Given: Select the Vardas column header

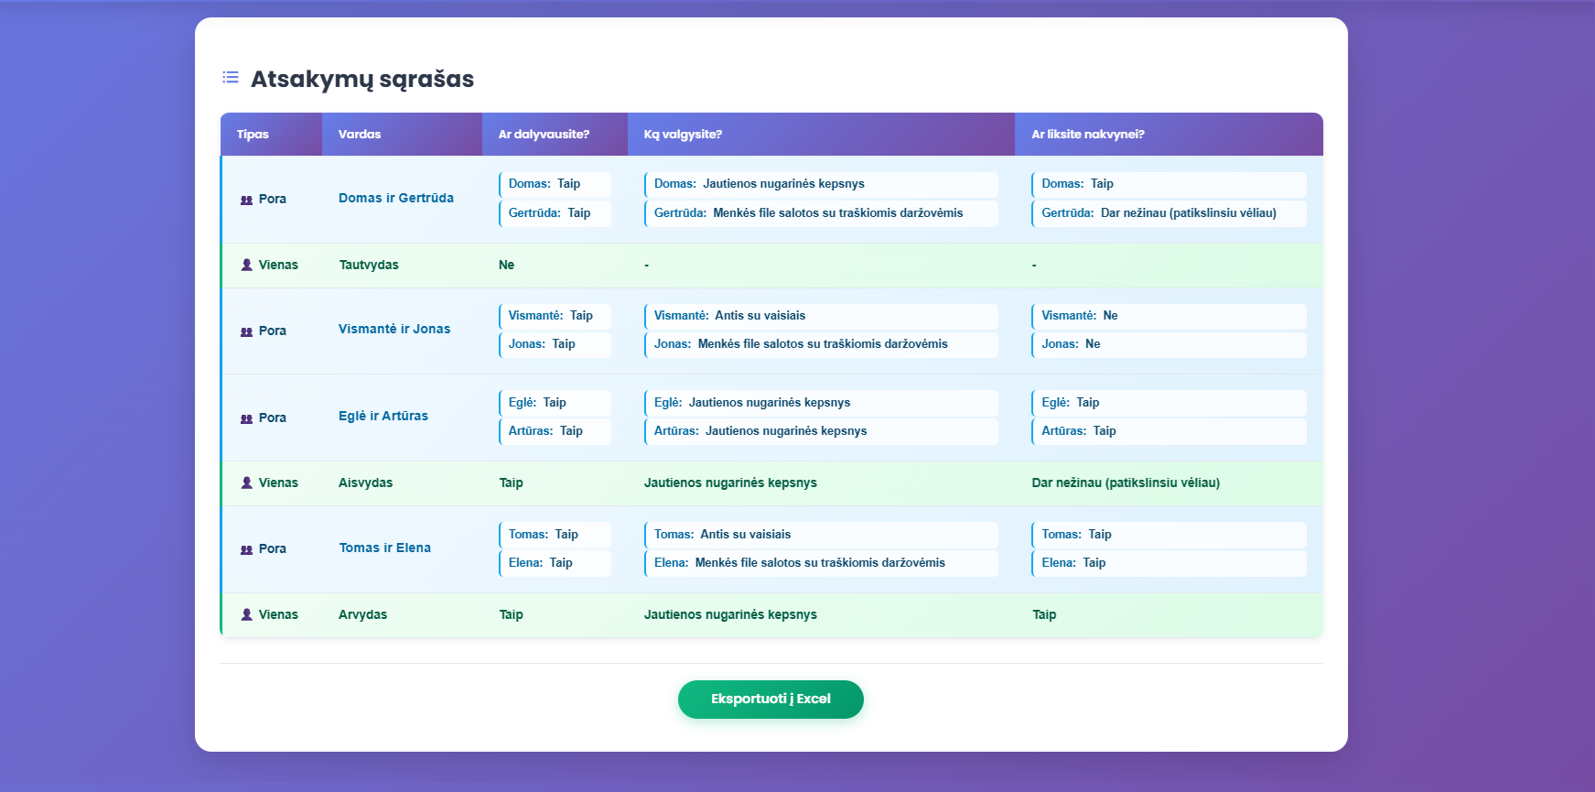Looking at the screenshot, I should 360,135.
